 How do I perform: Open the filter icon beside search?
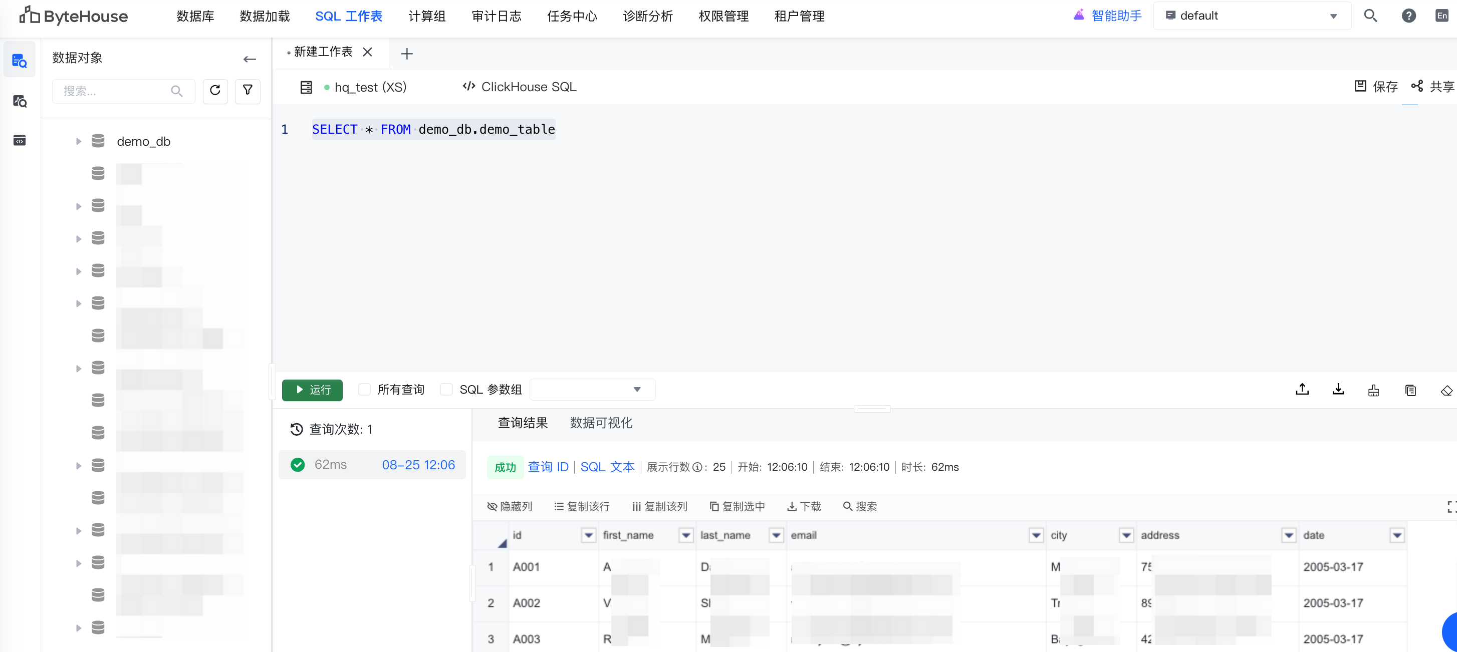pyautogui.click(x=247, y=91)
